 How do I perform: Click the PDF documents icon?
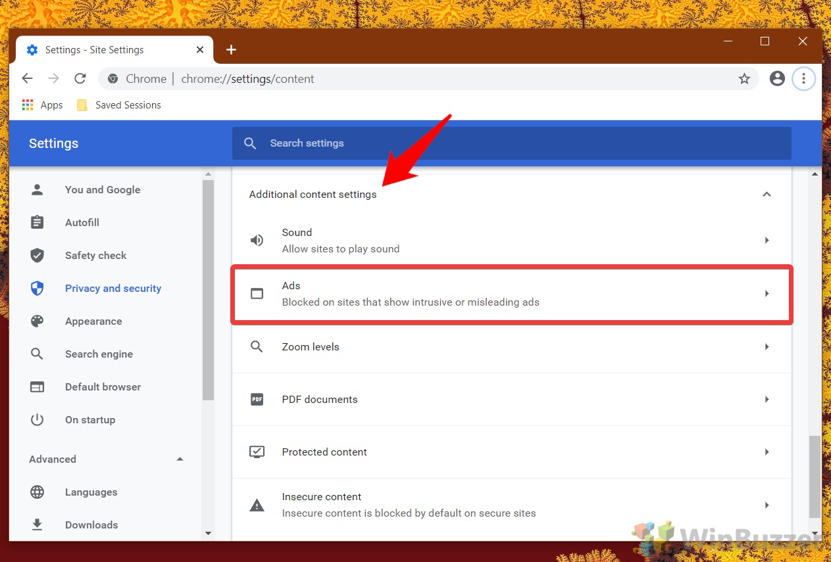click(257, 399)
